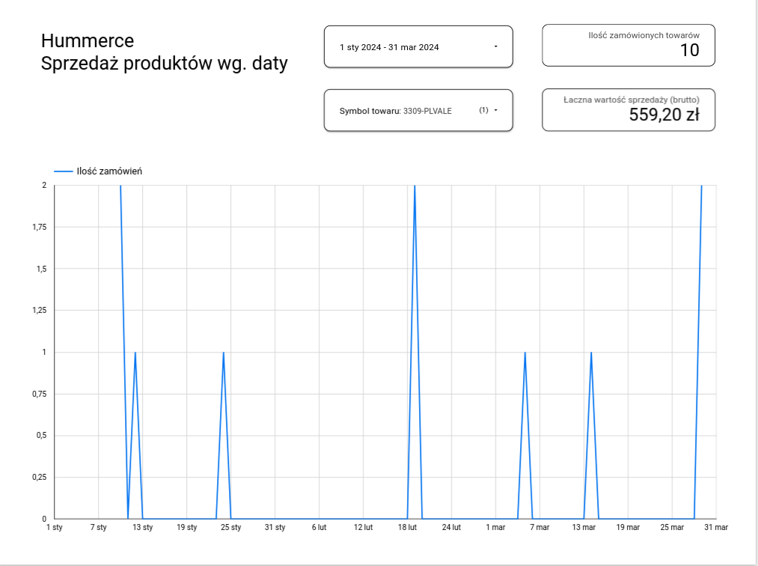Viewport: 758px width, 566px height.
Task: Click the (1) selection count in the filter
Action: [483, 110]
